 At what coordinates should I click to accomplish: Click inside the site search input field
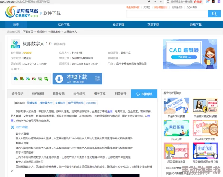coord(167,14)
